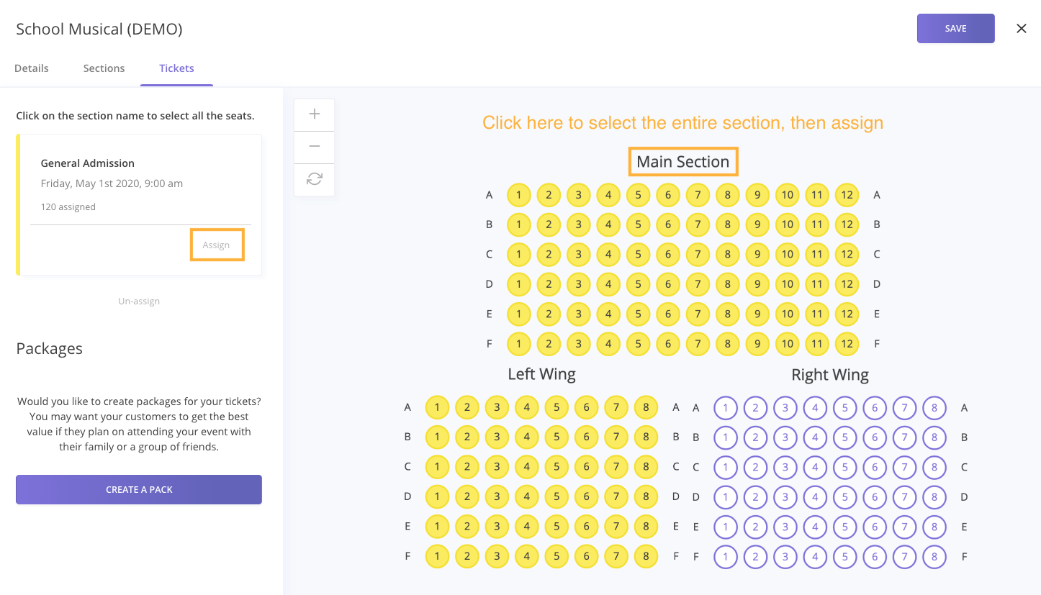This screenshot has height=595, width=1041.
Task: Save the School Musical event
Action: 955,28
